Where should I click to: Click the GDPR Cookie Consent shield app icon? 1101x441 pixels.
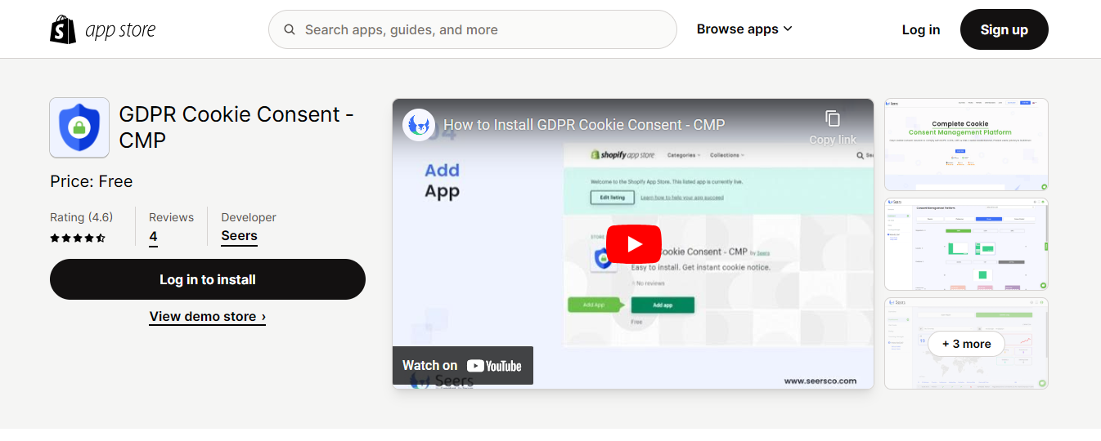pos(79,127)
